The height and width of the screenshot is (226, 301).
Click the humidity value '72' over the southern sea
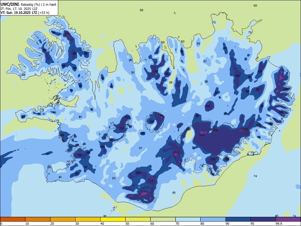[105, 216]
